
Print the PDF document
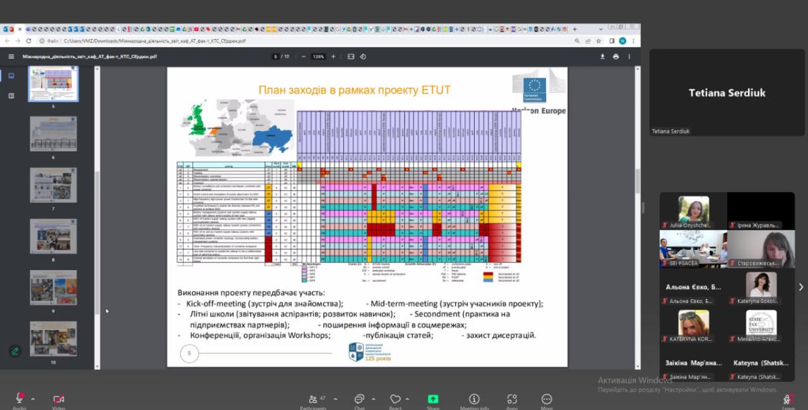click(615, 56)
